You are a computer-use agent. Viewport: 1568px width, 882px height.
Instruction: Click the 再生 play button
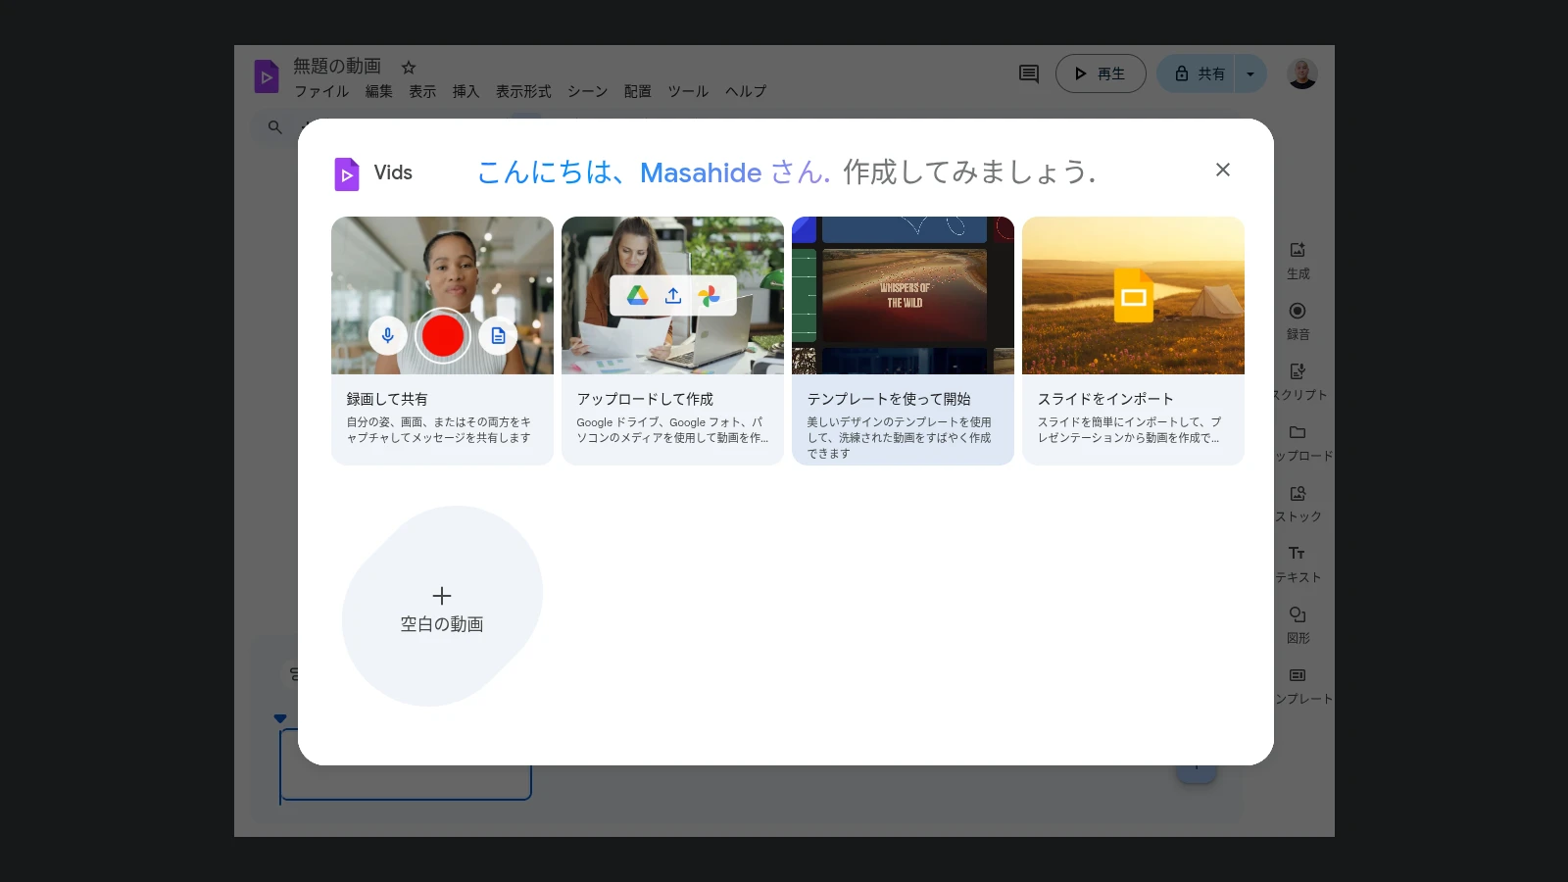[1101, 73]
